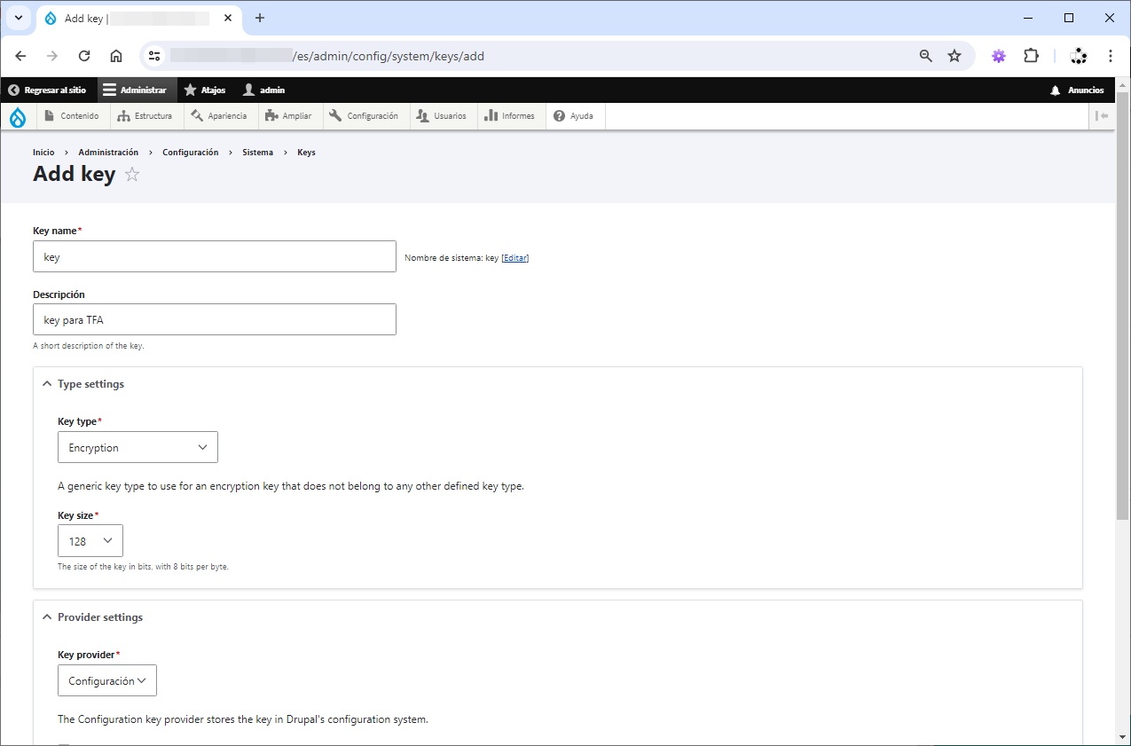
Task: Reload the page
Action: 84,56
